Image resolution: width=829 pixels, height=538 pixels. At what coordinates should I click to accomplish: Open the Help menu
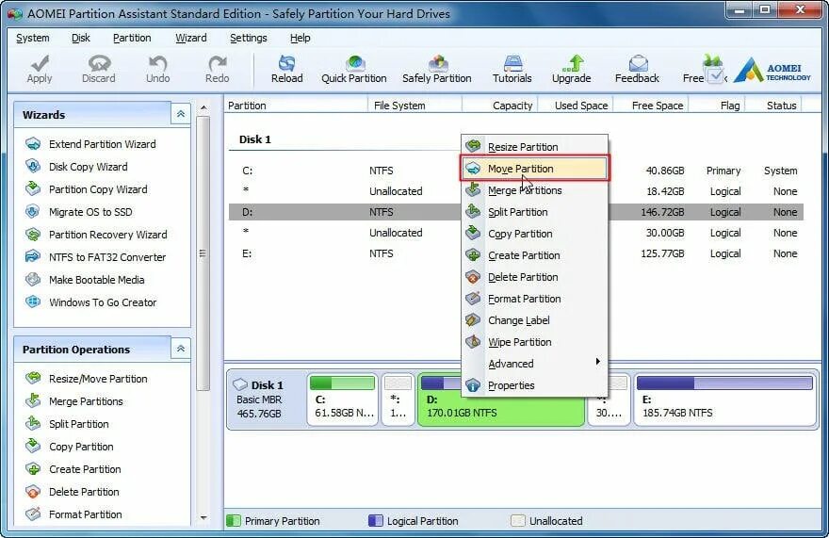click(301, 38)
